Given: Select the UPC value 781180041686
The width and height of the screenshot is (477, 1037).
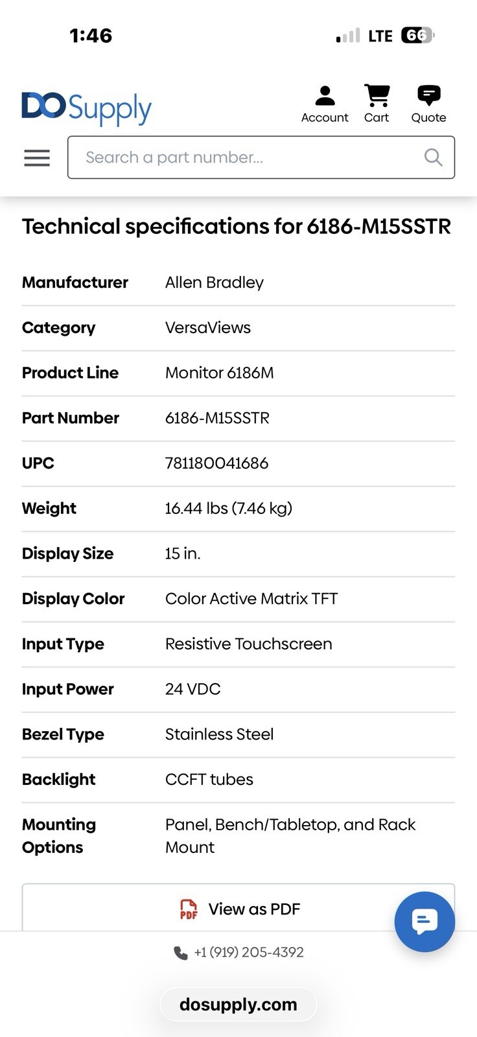Looking at the screenshot, I should point(216,463).
